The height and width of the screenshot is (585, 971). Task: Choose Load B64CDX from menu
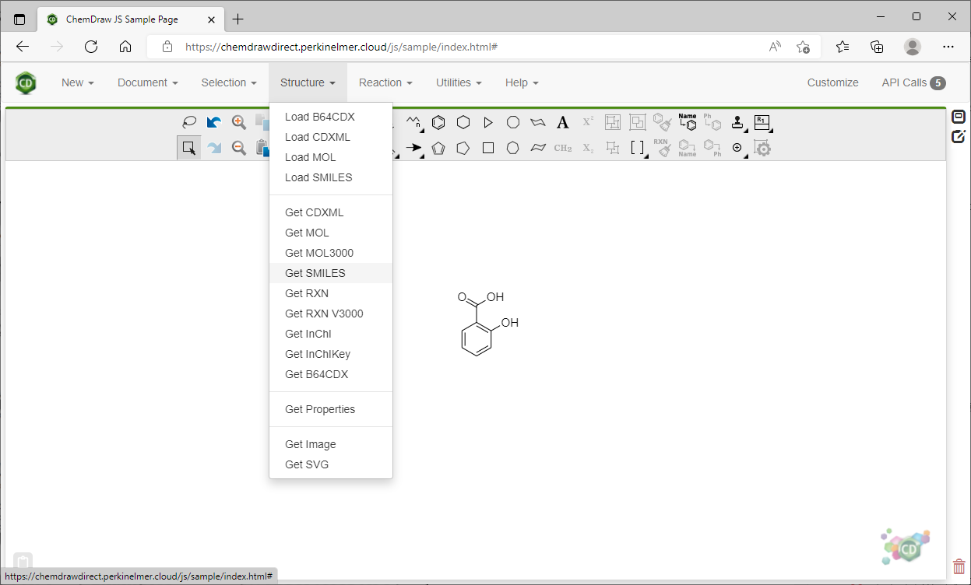[x=331, y=117]
